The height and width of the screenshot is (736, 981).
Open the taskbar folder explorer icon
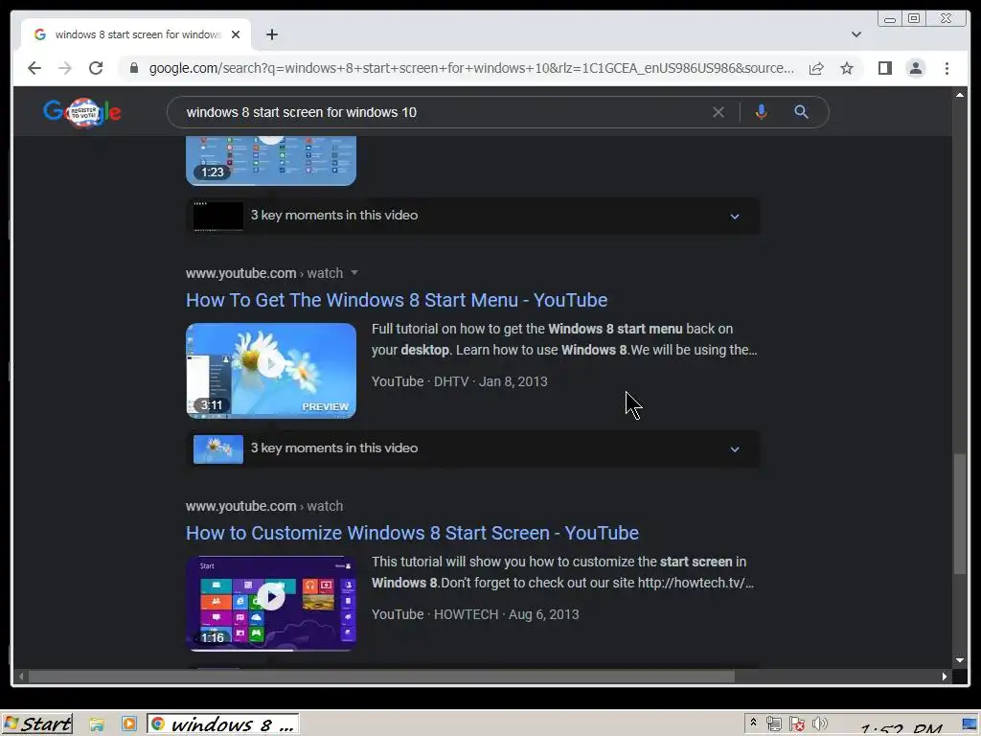click(97, 724)
